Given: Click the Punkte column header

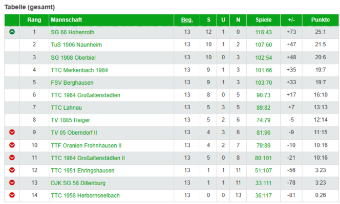Looking at the screenshot, I should pos(321,20).
